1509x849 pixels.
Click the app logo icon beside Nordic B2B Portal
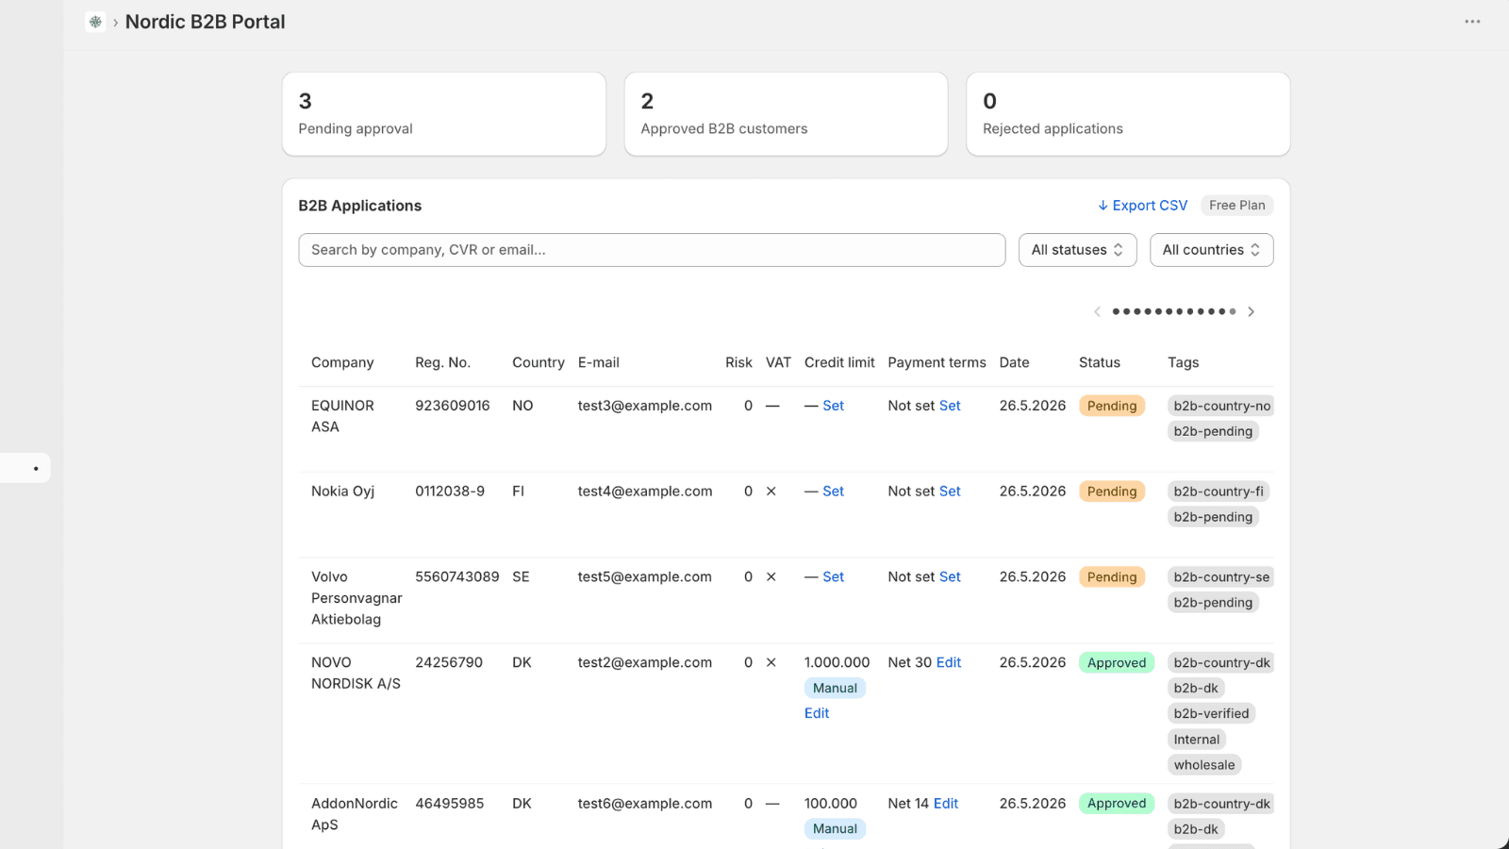[x=95, y=22]
